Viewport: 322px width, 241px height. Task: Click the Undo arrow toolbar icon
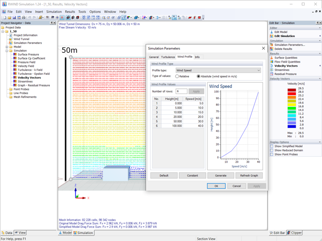pyautogui.click(x=30, y=18)
